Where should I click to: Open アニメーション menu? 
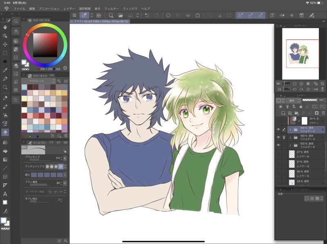coord(49,9)
